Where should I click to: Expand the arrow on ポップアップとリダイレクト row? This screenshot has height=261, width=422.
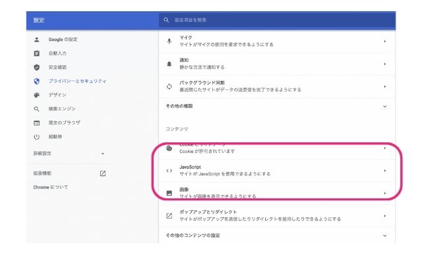pyautogui.click(x=385, y=216)
